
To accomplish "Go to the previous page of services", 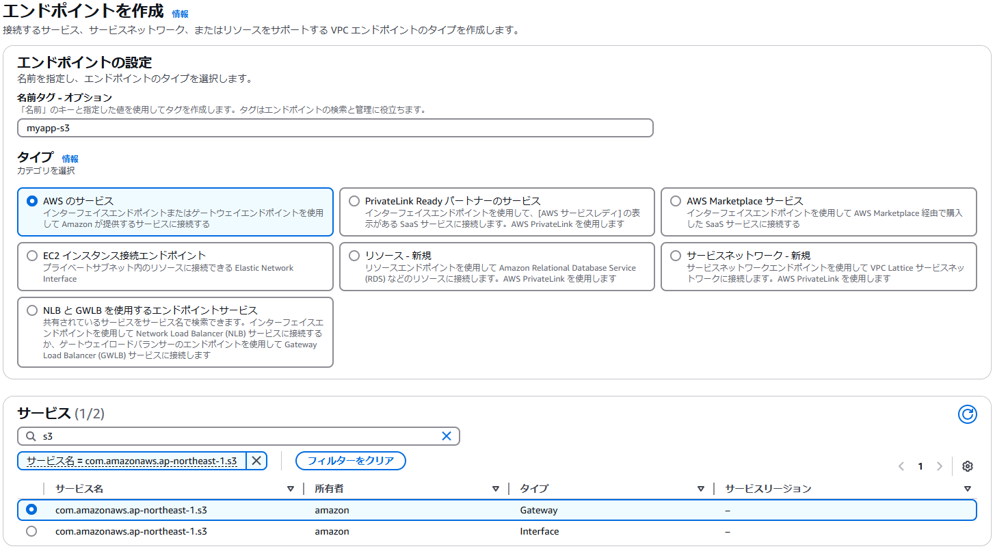I will point(901,466).
